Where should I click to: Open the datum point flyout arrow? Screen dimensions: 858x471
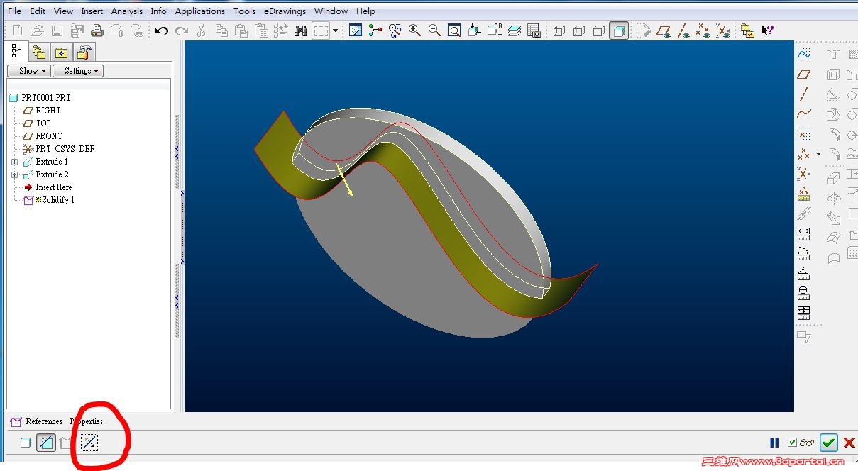click(x=818, y=154)
